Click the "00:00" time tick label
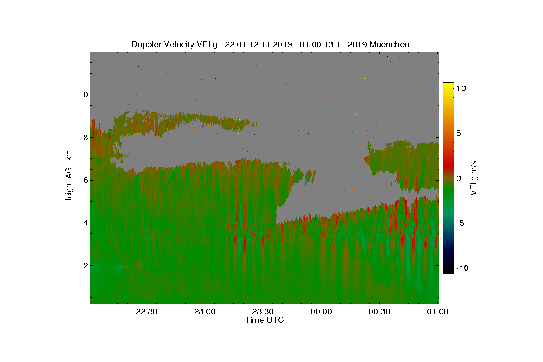 coord(321,311)
